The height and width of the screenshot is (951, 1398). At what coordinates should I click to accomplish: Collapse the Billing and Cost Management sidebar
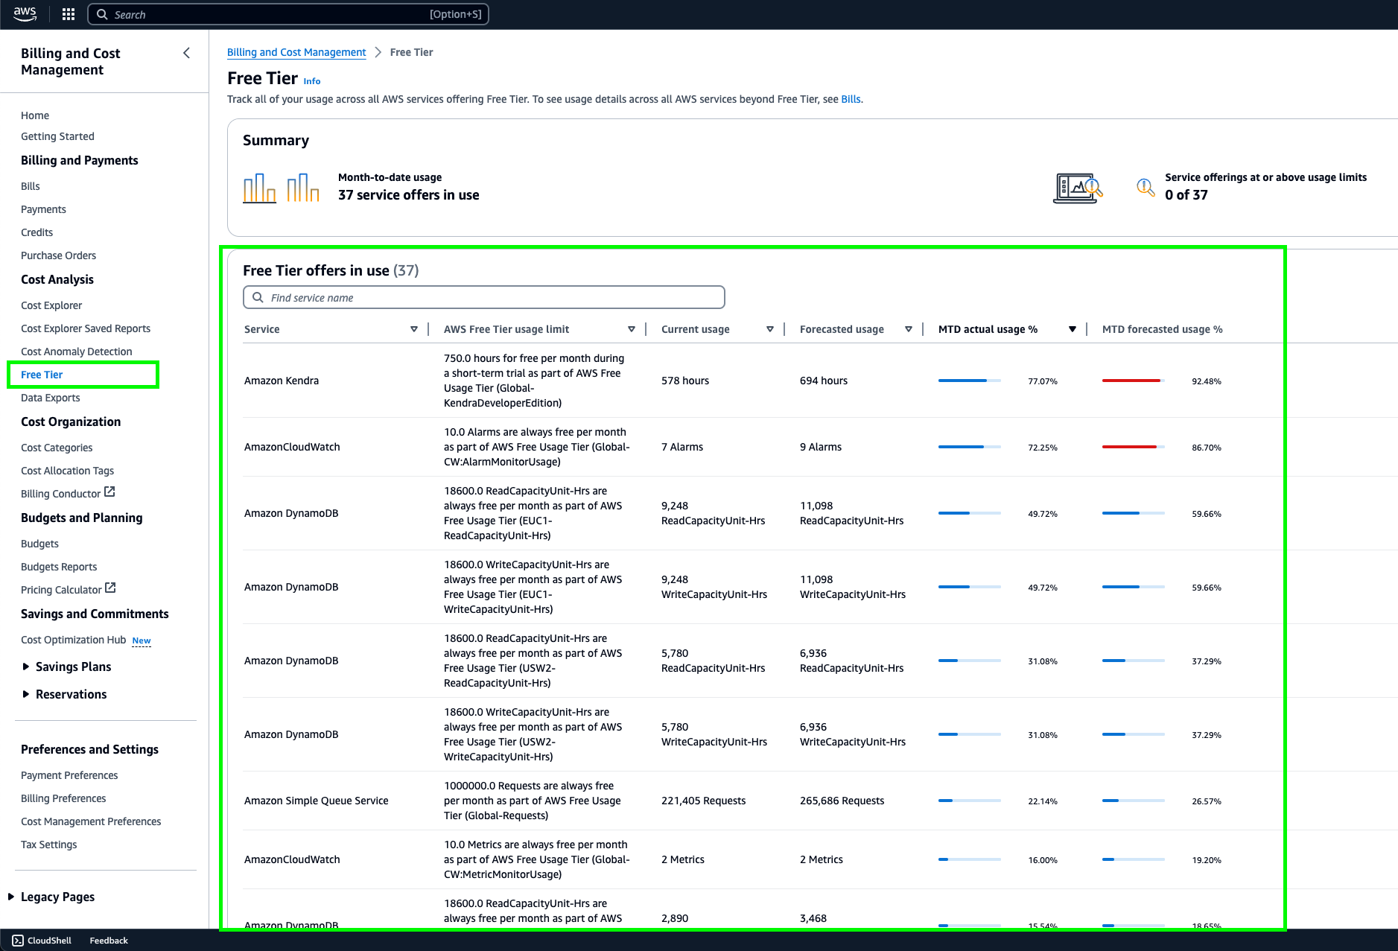(187, 53)
